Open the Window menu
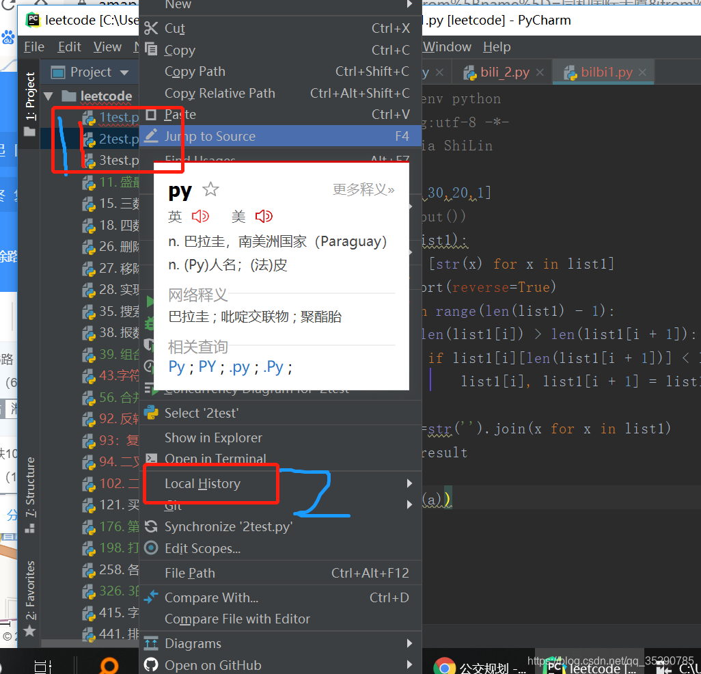The height and width of the screenshot is (674, 701). pyautogui.click(x=447, y=46)
